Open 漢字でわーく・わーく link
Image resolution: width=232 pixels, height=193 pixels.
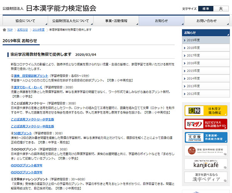click(x=28, y=87)
